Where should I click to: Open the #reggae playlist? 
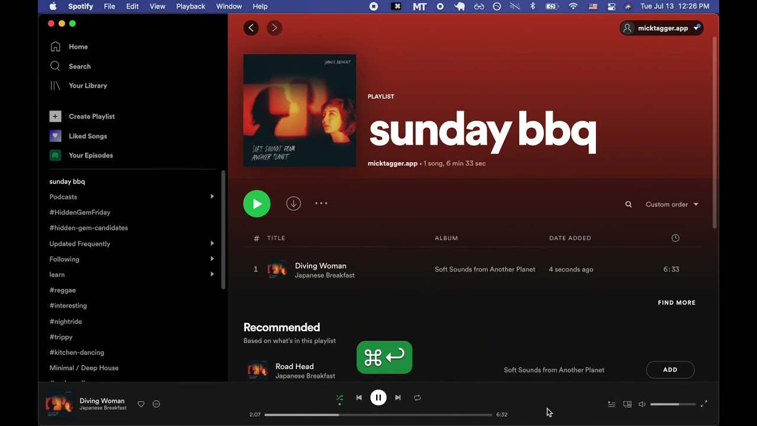pyautogui.click(x=63, y=290)
